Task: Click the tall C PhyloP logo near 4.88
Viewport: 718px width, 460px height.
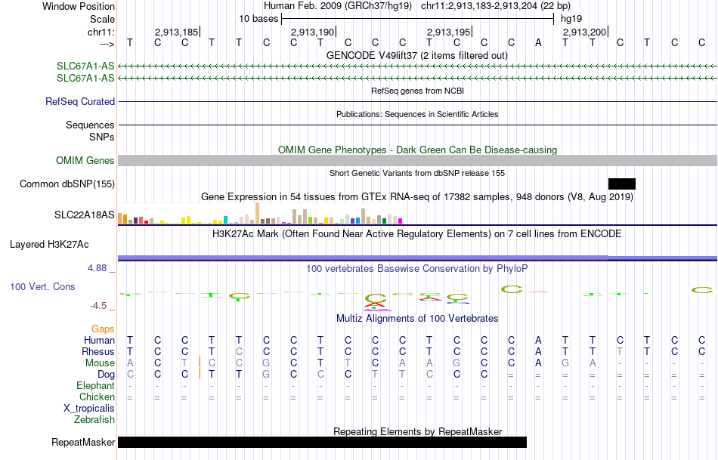Action: point(512,289)
